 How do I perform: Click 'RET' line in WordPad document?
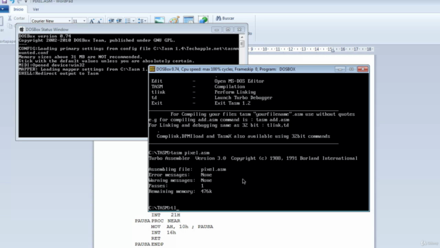(x=156, y=238)
